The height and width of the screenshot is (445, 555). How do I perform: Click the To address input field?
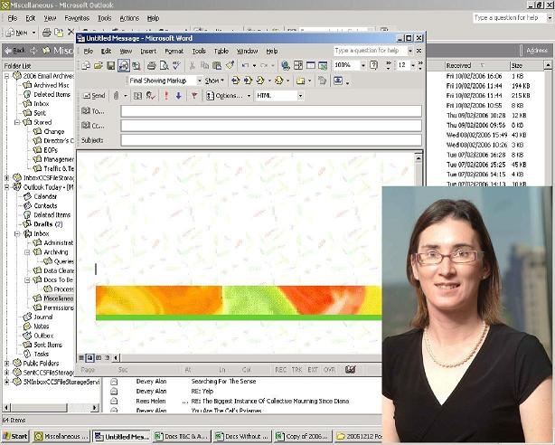click(x=271, y=111)
